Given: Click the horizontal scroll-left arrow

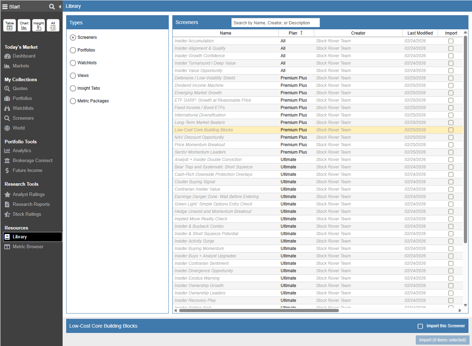Looking at the screenshot, I should click(175, 311).
